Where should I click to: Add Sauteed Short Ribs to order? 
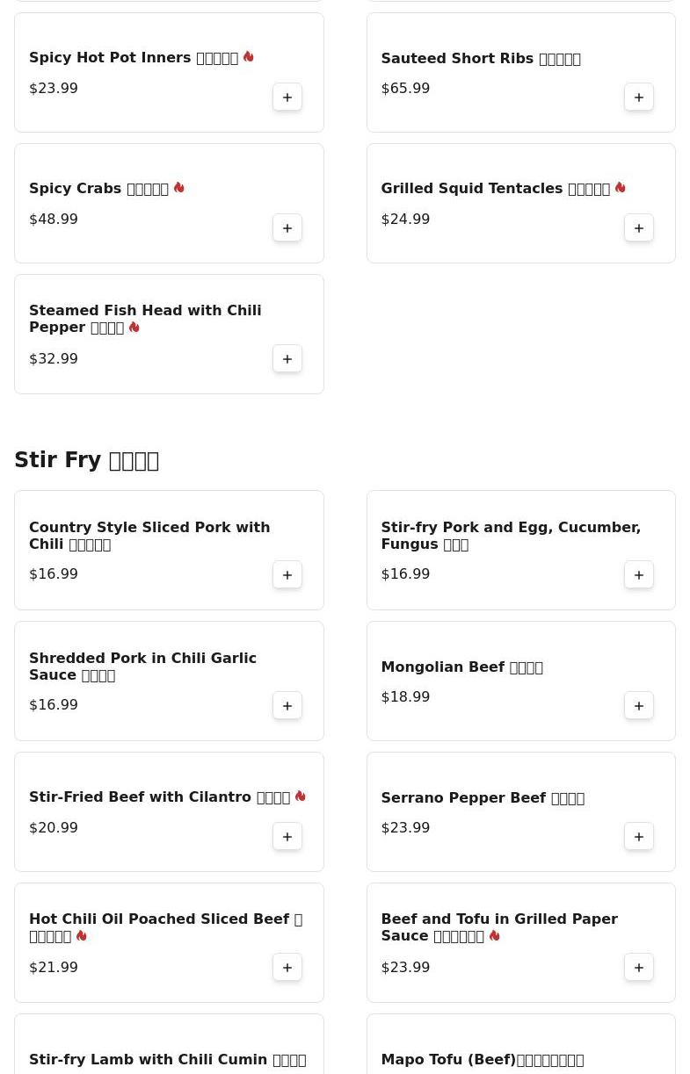pyautogui.click(x=639, y=97)
